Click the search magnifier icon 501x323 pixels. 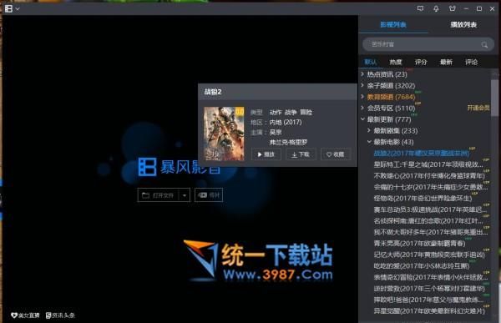click(484, 45)
